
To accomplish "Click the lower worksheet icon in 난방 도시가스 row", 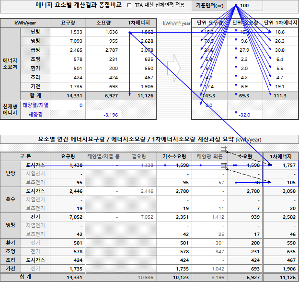I will [224, 165].
